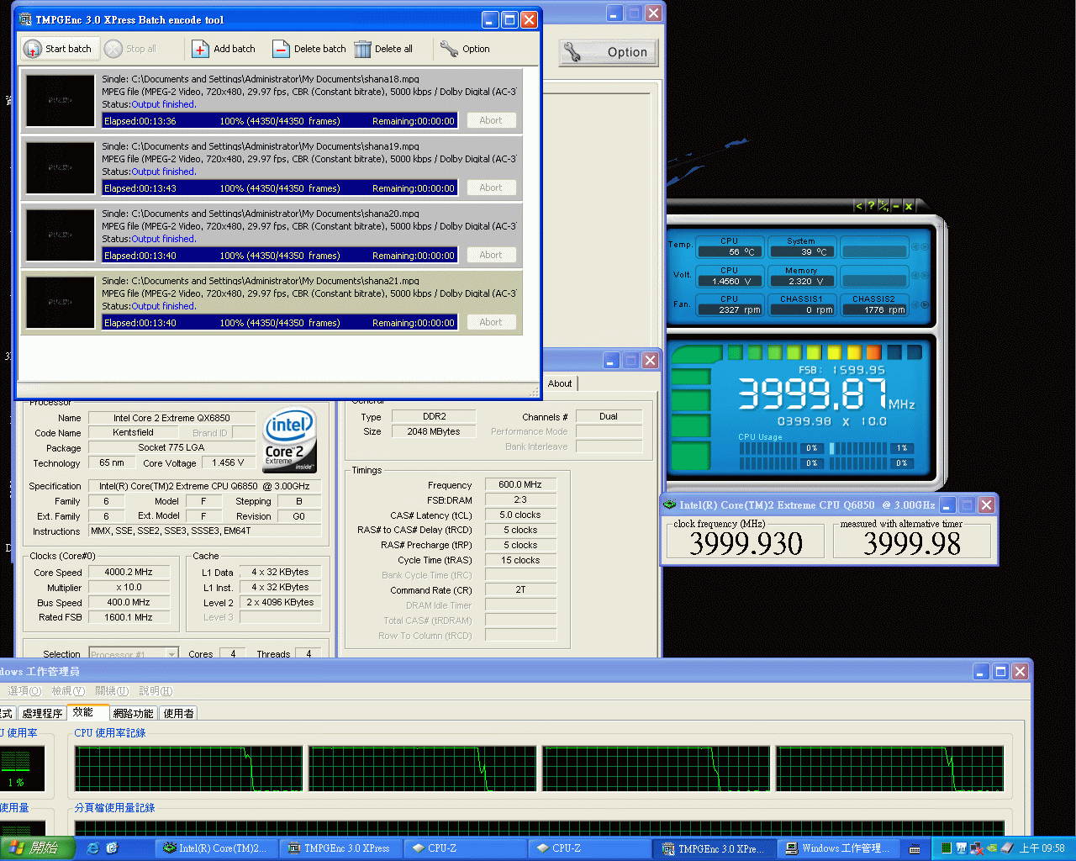Screen dimensions: 1076x861
Task: Click the CAS# Latency value 5.0 clocks
Action: (x=520, y=515)
